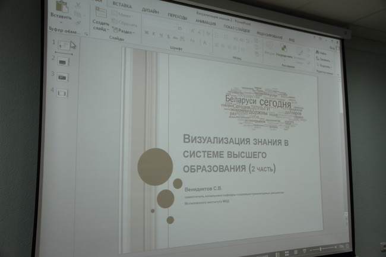Click the clear formatting icon
Screen dimensions: 386x257
208,33
